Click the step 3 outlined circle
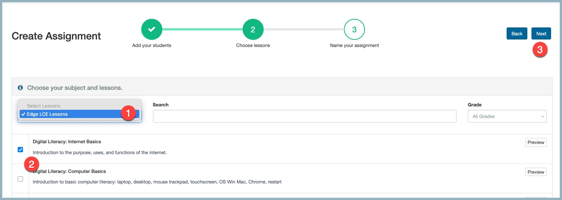This screenshot has width=562, height=200. 354,29
